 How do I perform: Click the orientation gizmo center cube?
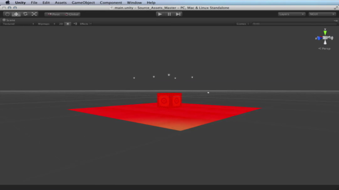[325, 37]
